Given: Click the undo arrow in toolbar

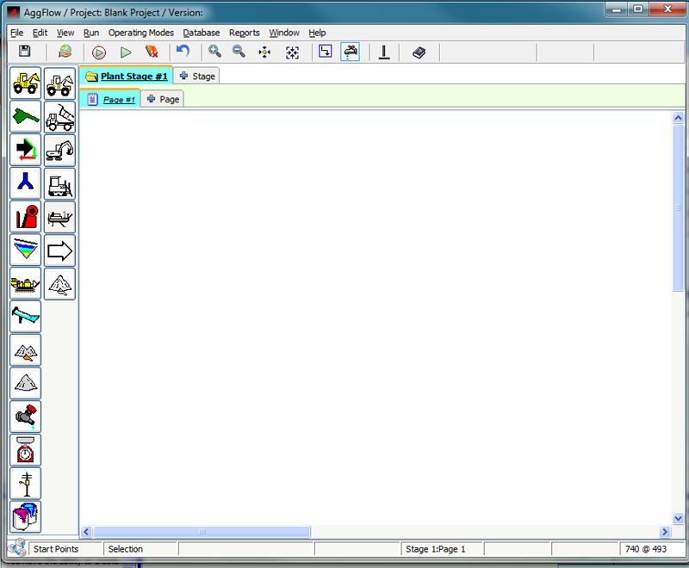Looking at the screenshot, I should pyautogui.click(x=183, y=52).
